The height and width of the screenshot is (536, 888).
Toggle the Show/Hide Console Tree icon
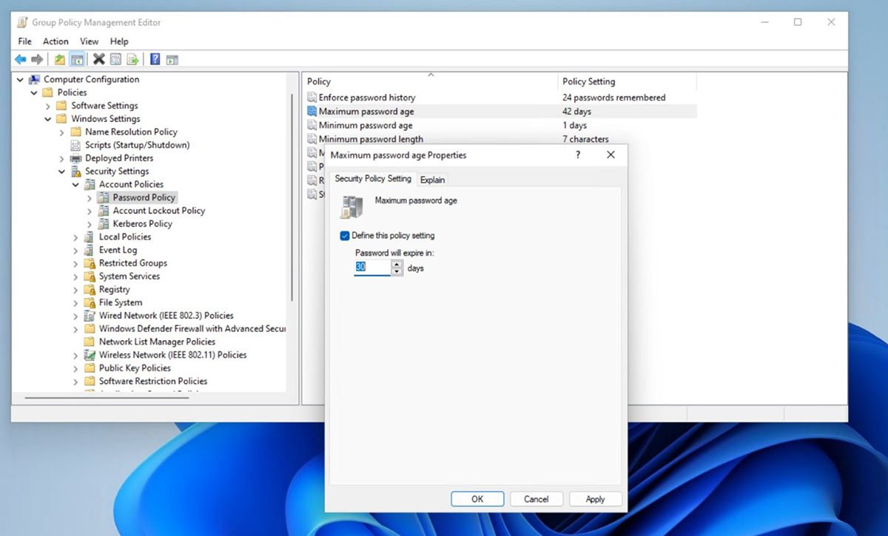point(78,59)
